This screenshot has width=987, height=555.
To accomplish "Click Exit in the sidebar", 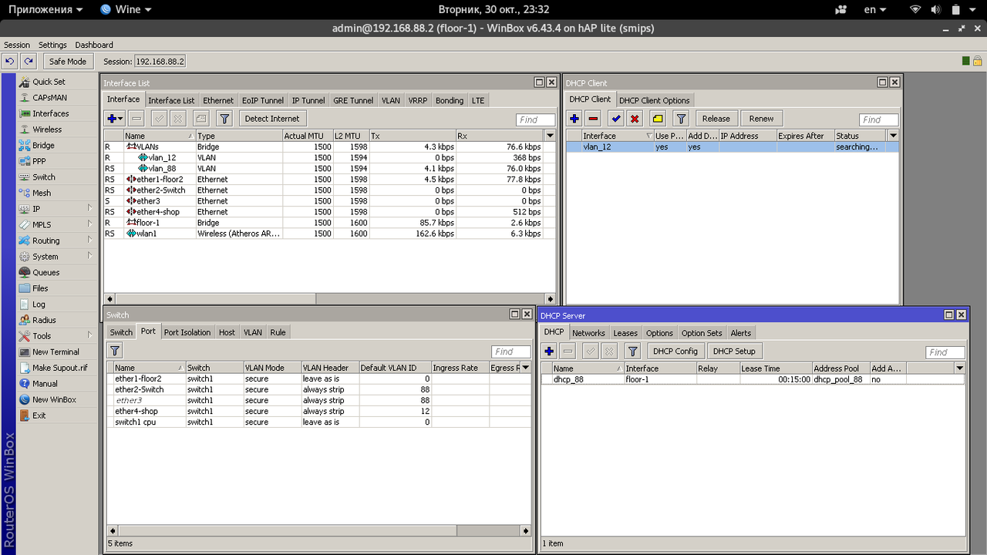I will (x=39, y=415).
